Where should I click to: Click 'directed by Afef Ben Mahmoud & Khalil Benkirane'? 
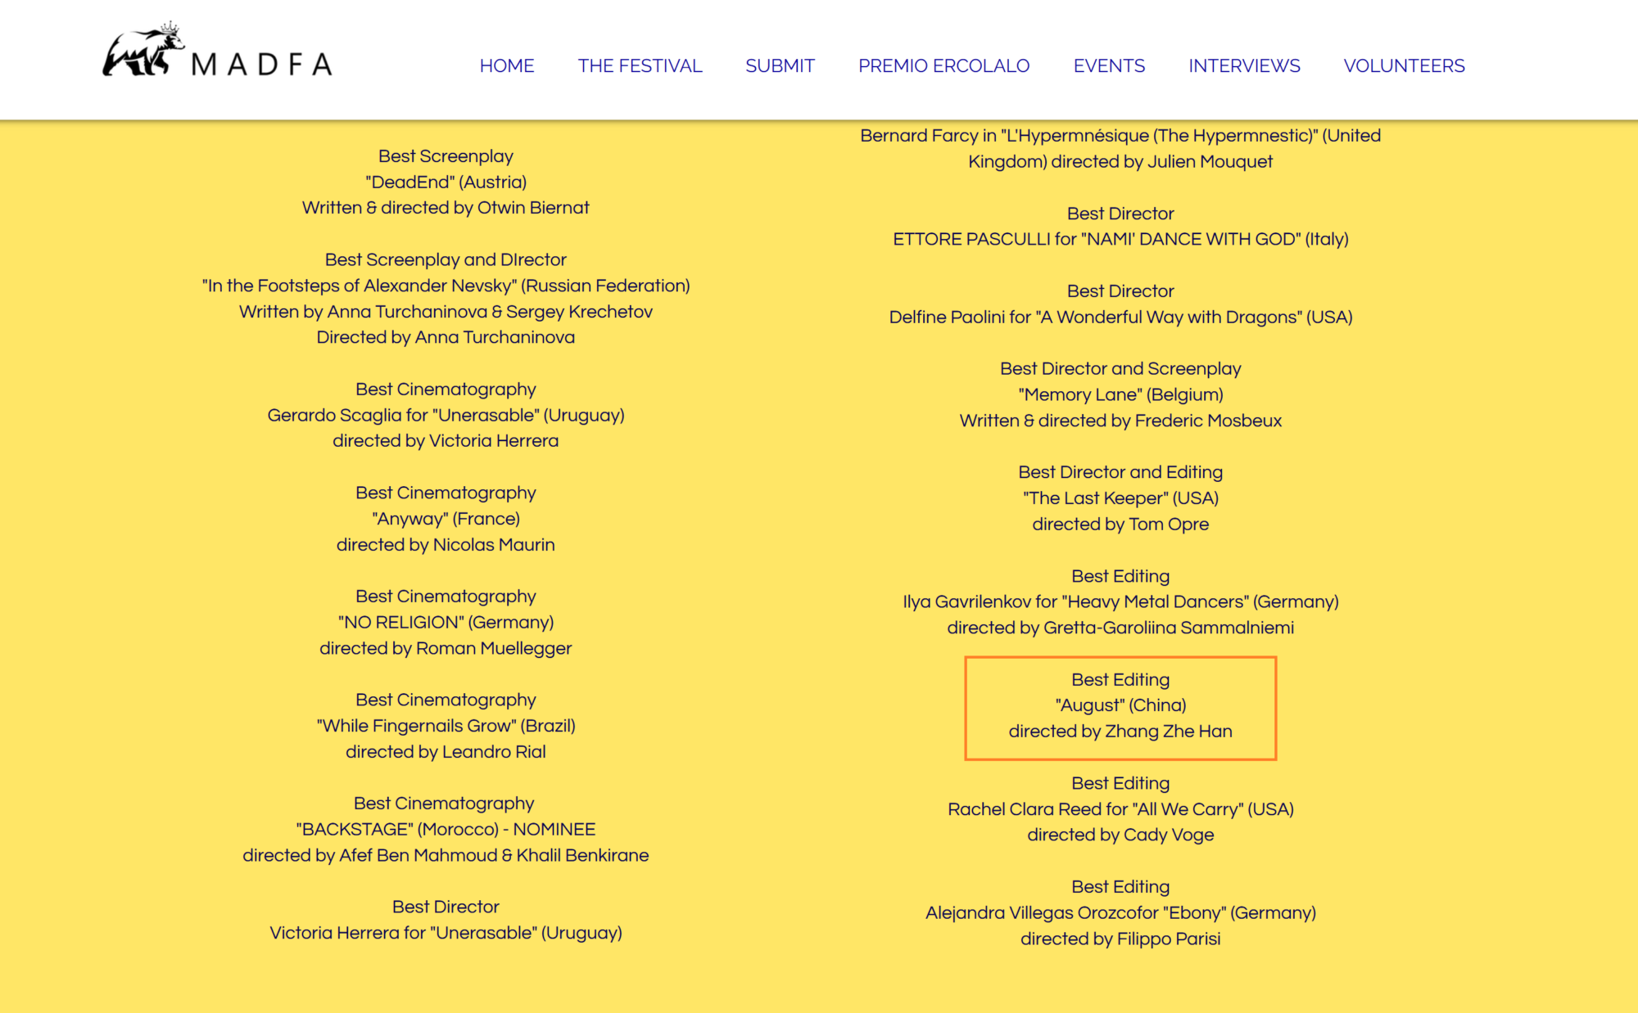click(446, 855)
